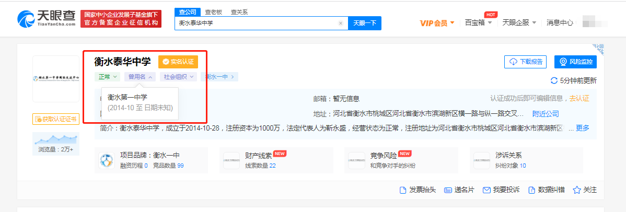This screenshot has width=626, height=212.
Task: Click 我要投诉 envelope icon link
Action: point(501,190)
